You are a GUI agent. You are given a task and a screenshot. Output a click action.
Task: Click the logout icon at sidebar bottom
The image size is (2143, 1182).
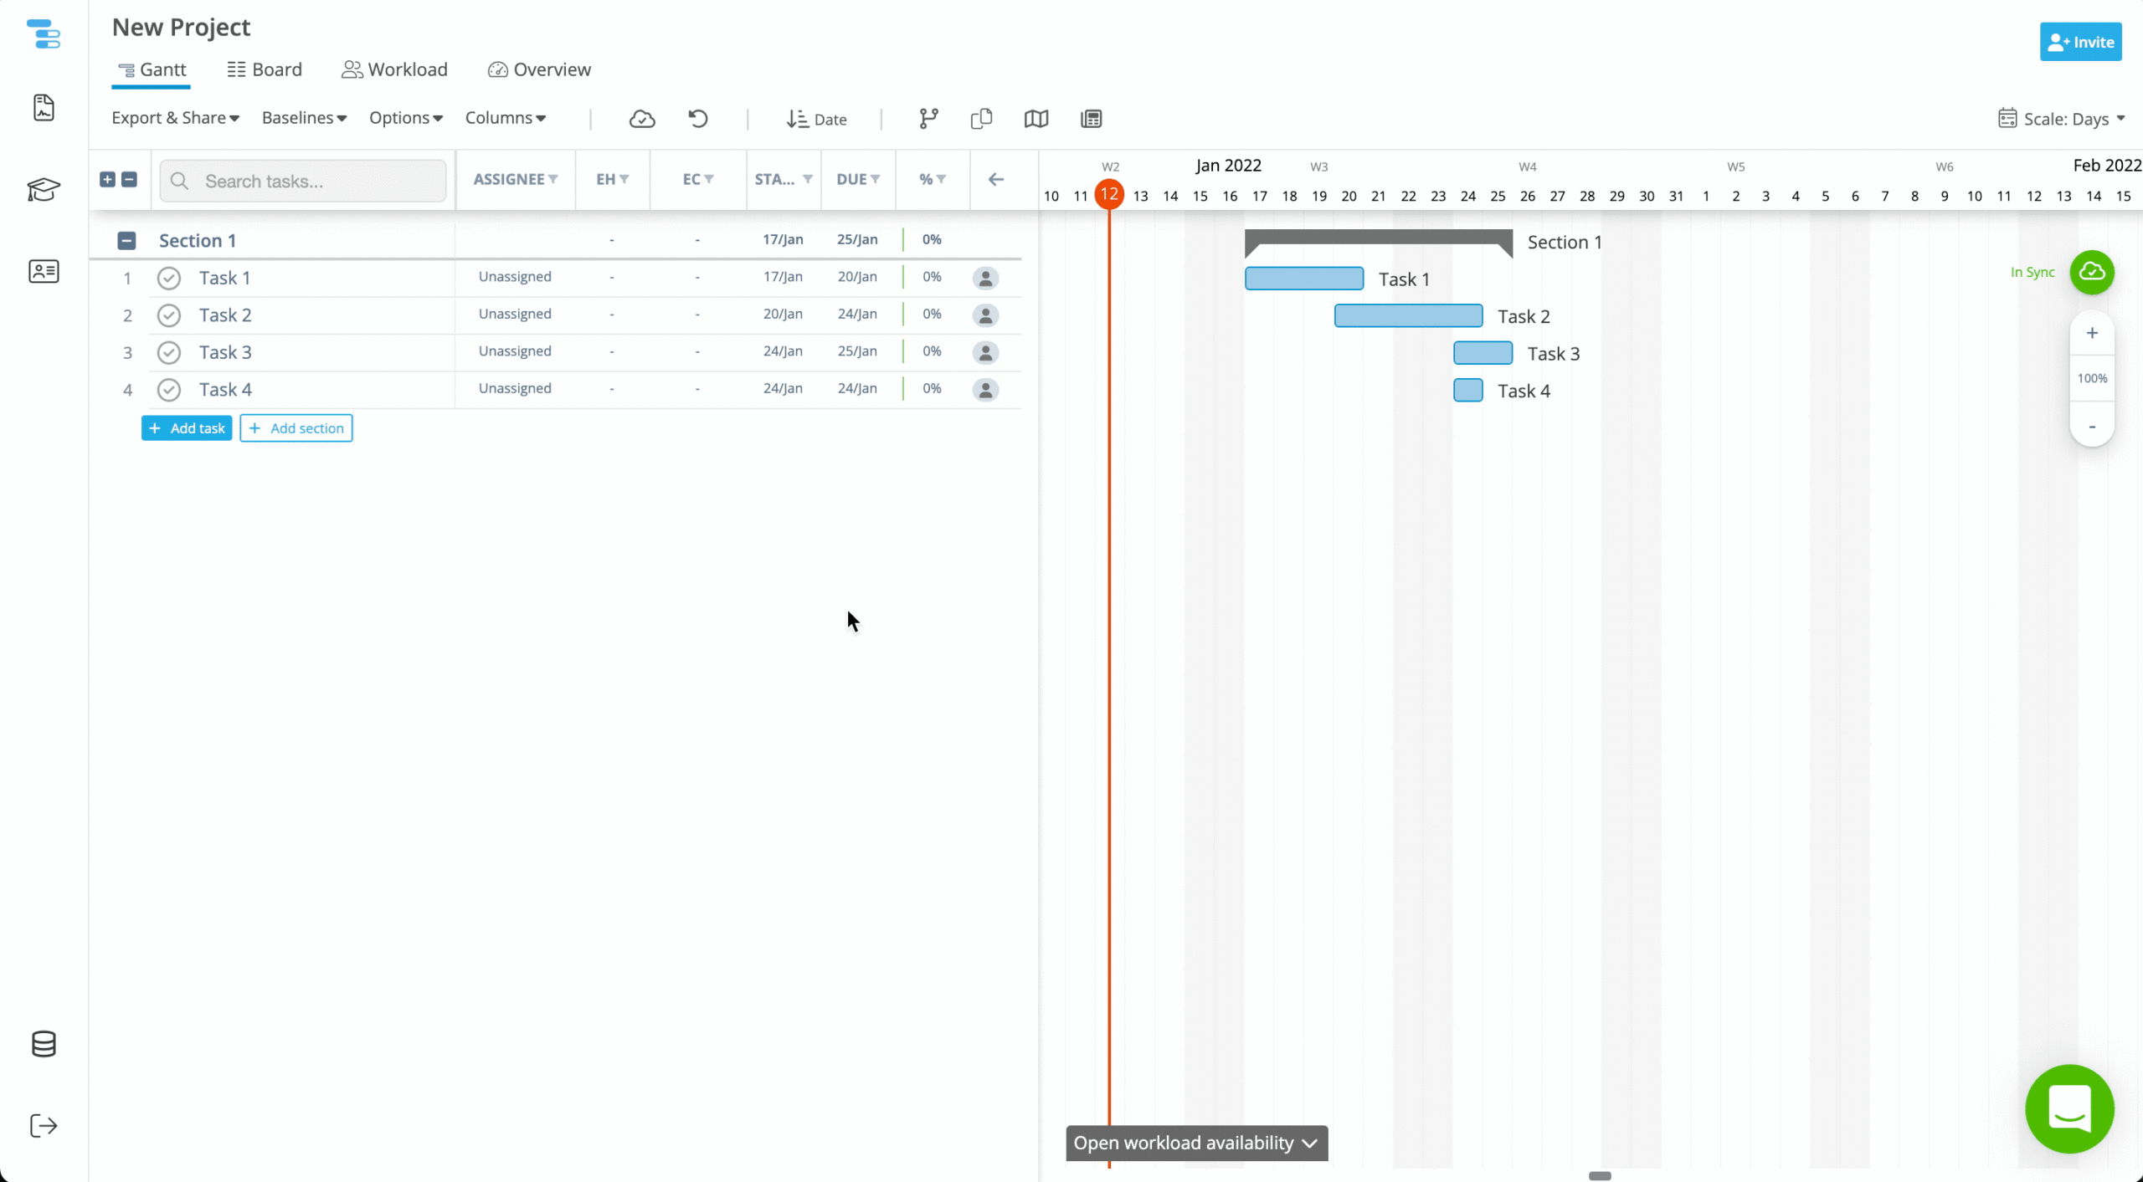point(44,1125)
